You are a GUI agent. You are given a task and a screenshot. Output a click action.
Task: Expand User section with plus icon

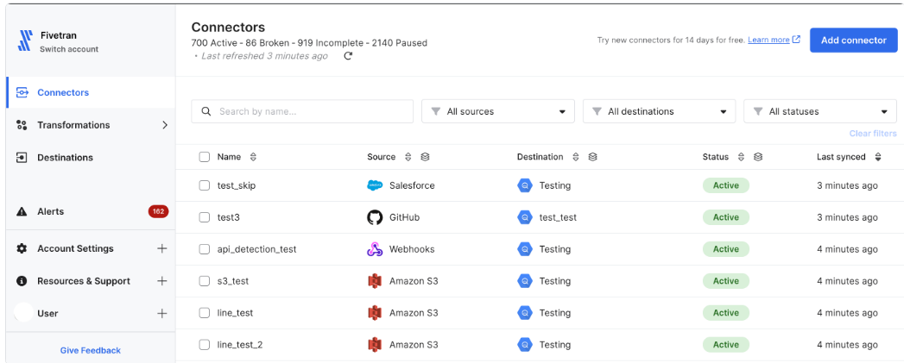(x=162, y=314)
